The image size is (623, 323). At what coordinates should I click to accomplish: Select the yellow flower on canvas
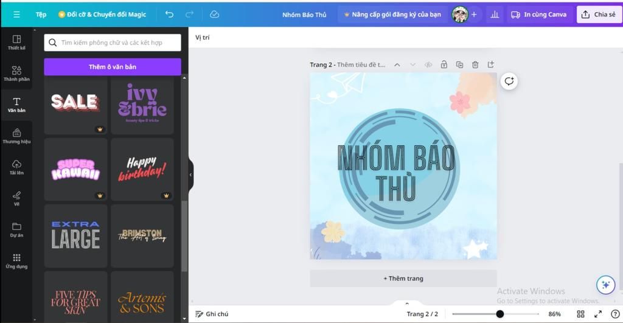[333, 232]
